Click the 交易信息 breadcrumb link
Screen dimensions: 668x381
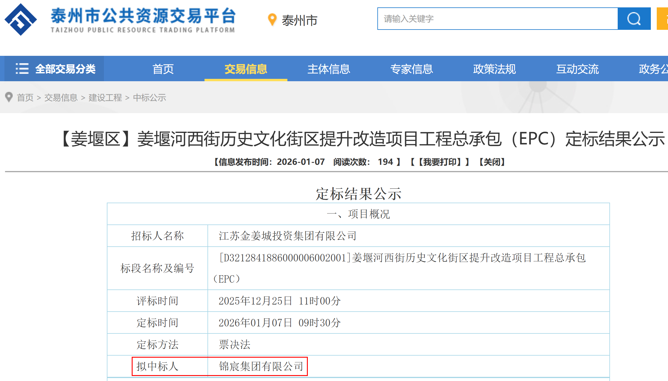coord(61,97)
